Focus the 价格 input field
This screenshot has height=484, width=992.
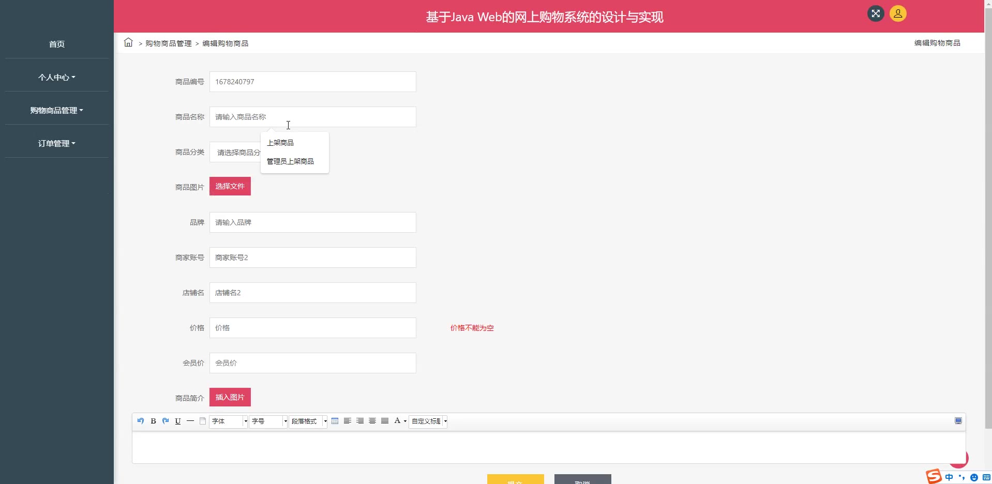click(313, 328)
